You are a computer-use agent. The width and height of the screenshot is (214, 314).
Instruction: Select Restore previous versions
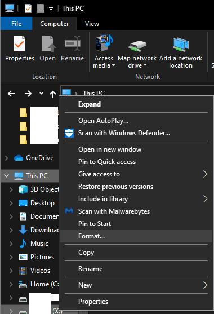point(136,187)
